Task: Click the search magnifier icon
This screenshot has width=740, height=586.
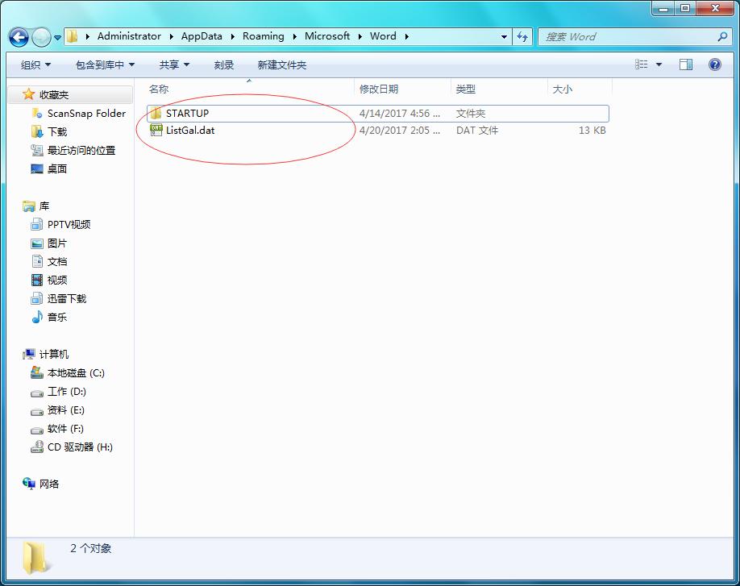Action: 722,37
